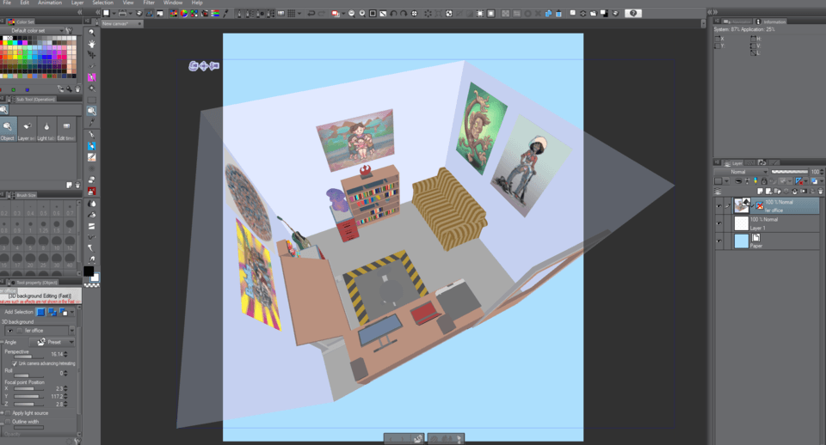Click the 3D camera rotate manipulator icon
This screenshot has width=826, height=445.
click(x=194, y=66)
